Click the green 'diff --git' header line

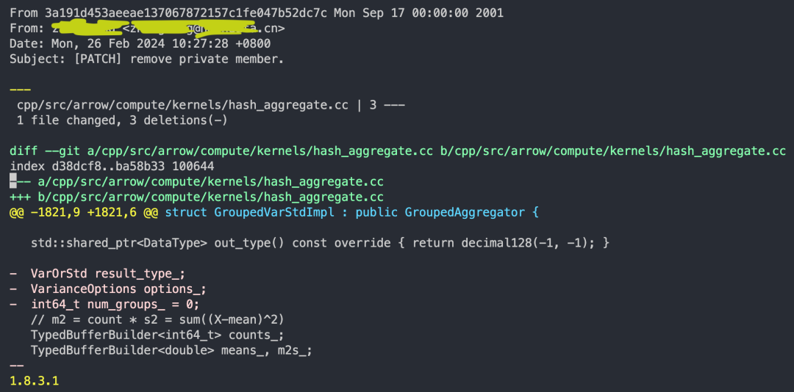(398, 150)
